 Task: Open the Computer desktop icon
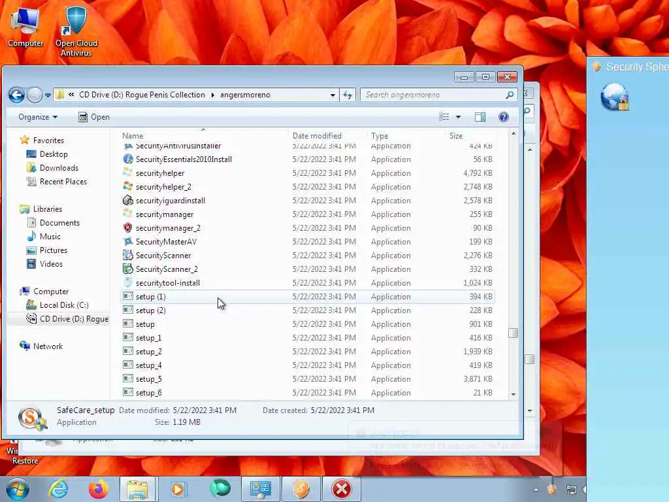[25, 26]
